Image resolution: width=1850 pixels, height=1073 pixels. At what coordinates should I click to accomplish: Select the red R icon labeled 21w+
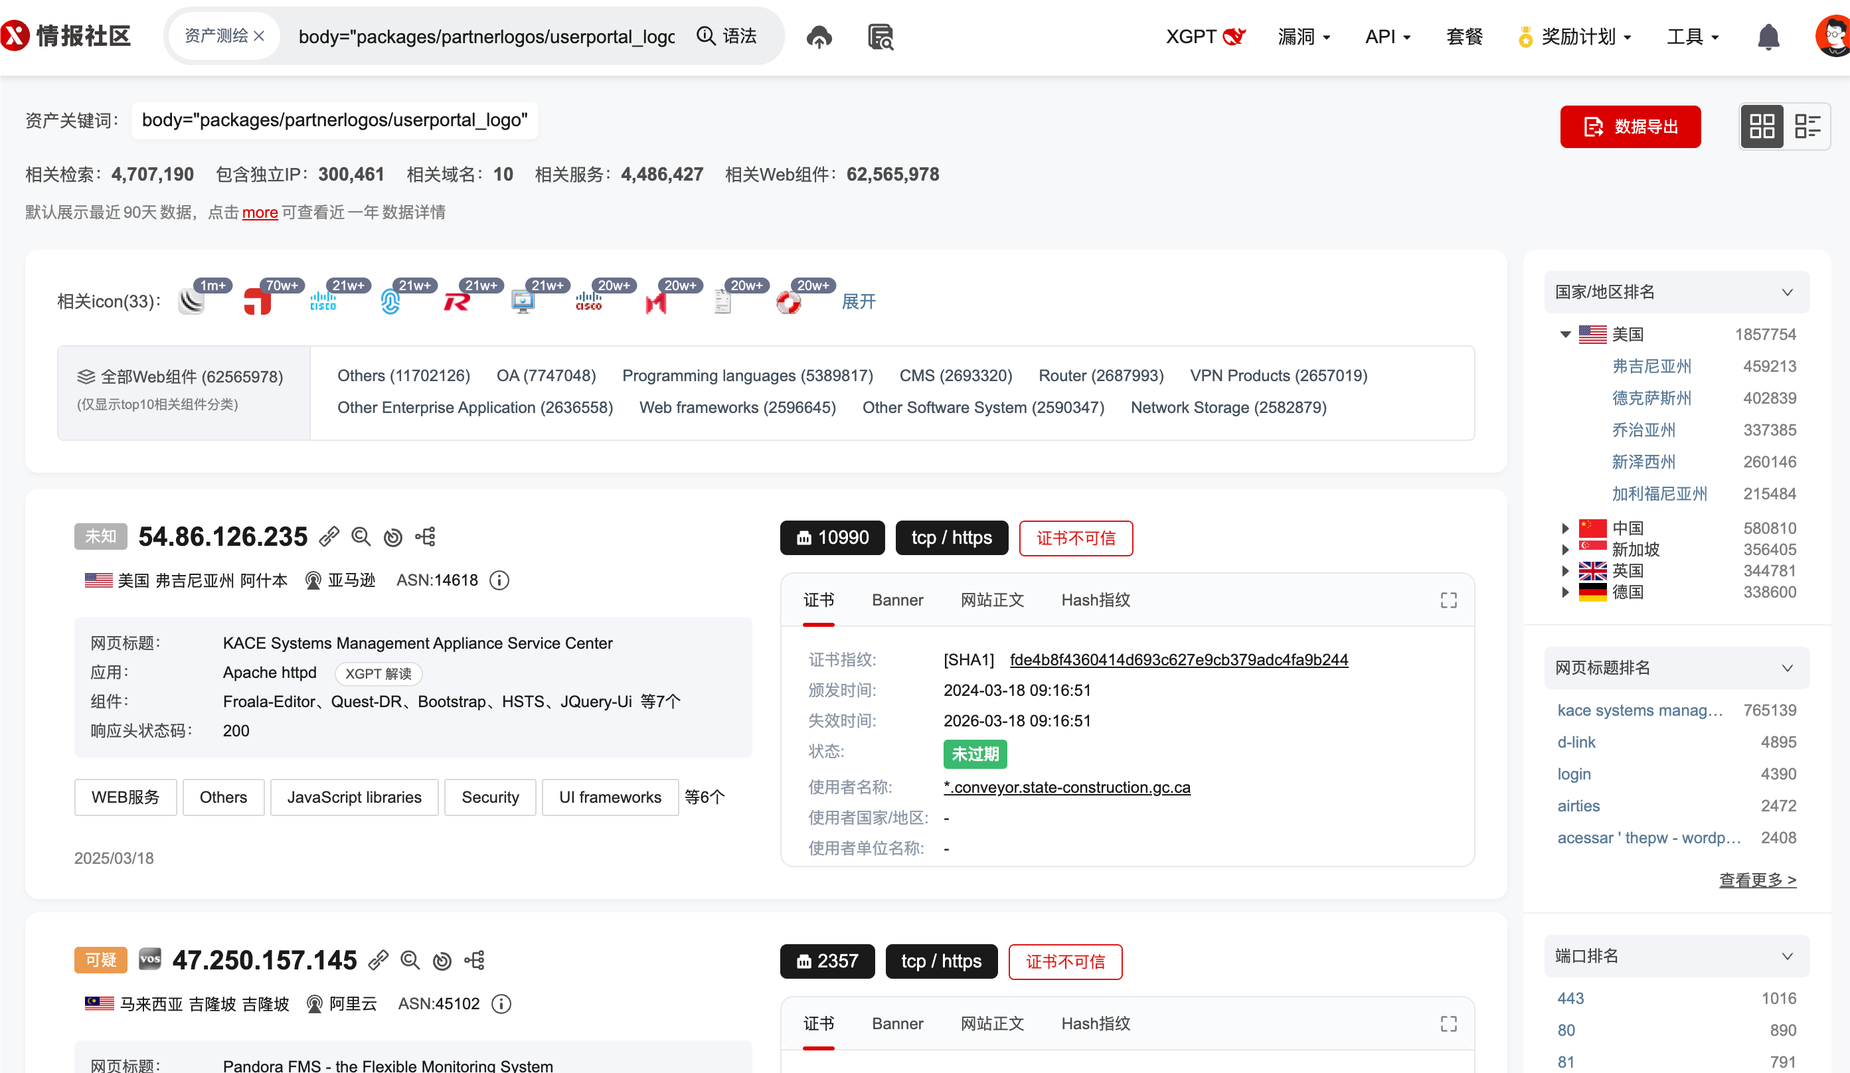click(457, 301)
